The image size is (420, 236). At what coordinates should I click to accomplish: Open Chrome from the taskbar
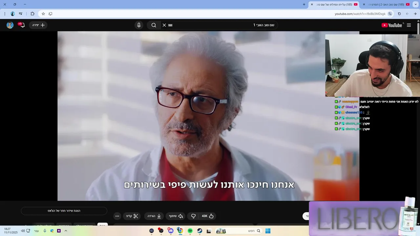point(180,231)
